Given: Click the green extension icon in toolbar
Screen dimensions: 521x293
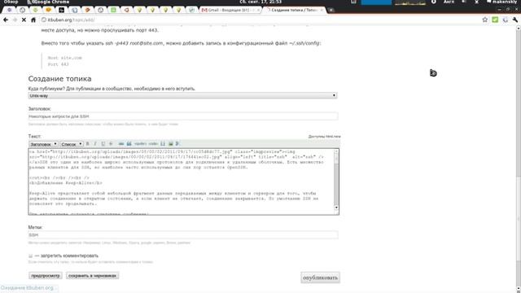Looking at the screenshot, I should [495, 20].
